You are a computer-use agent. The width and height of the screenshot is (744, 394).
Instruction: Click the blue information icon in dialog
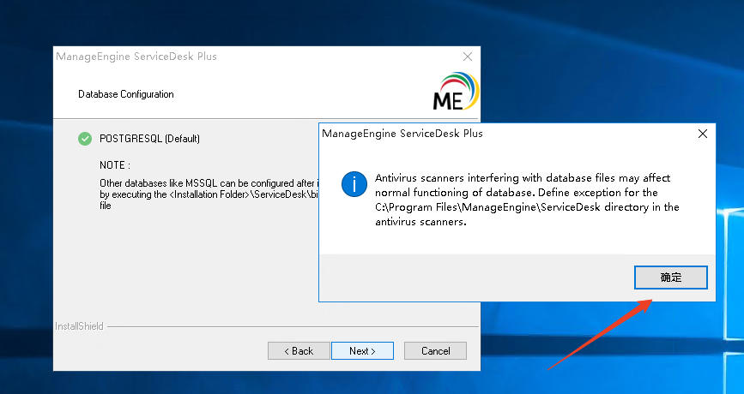pyautogui.click(x=354, y=184)
